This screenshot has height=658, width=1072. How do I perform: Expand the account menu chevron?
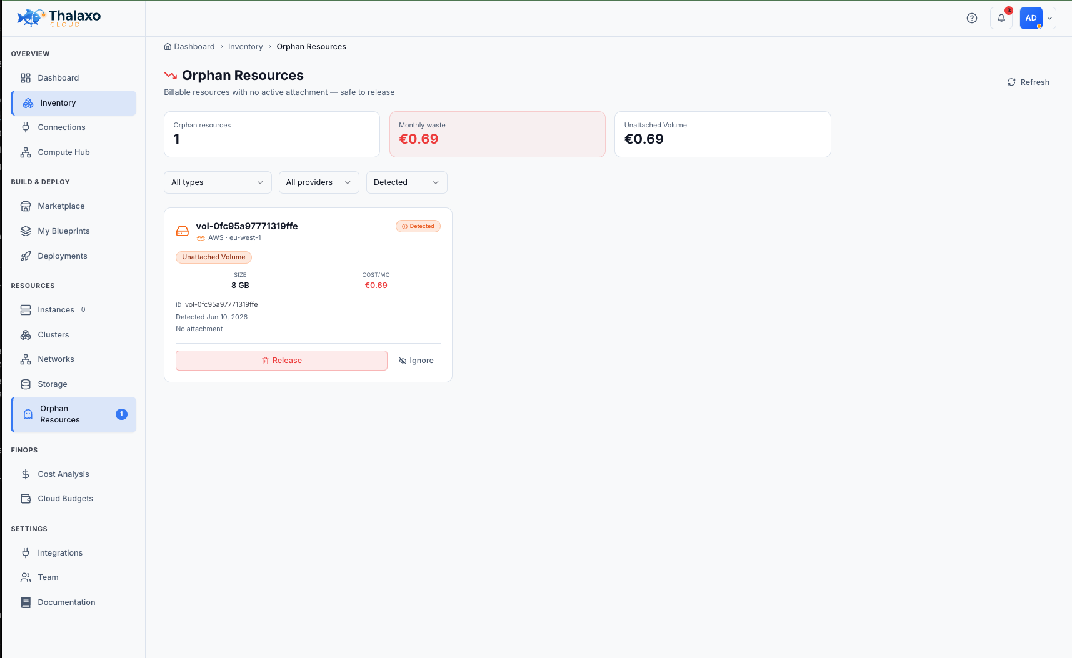click(1050, 18)
